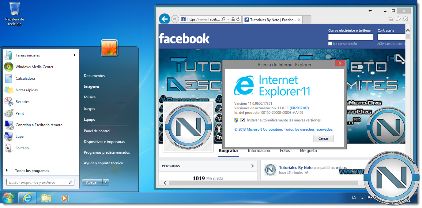This screenshot has width=422, height=208.
Task: Open shutdown options arrow next to Apagar
Action: [106, 182]
